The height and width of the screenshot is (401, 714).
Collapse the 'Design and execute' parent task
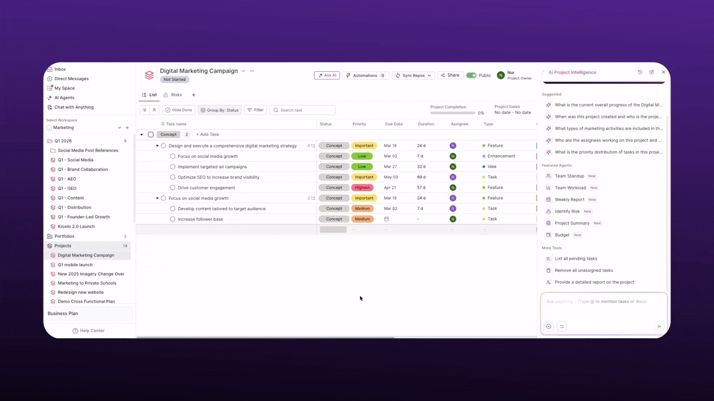tap(157, 146)
